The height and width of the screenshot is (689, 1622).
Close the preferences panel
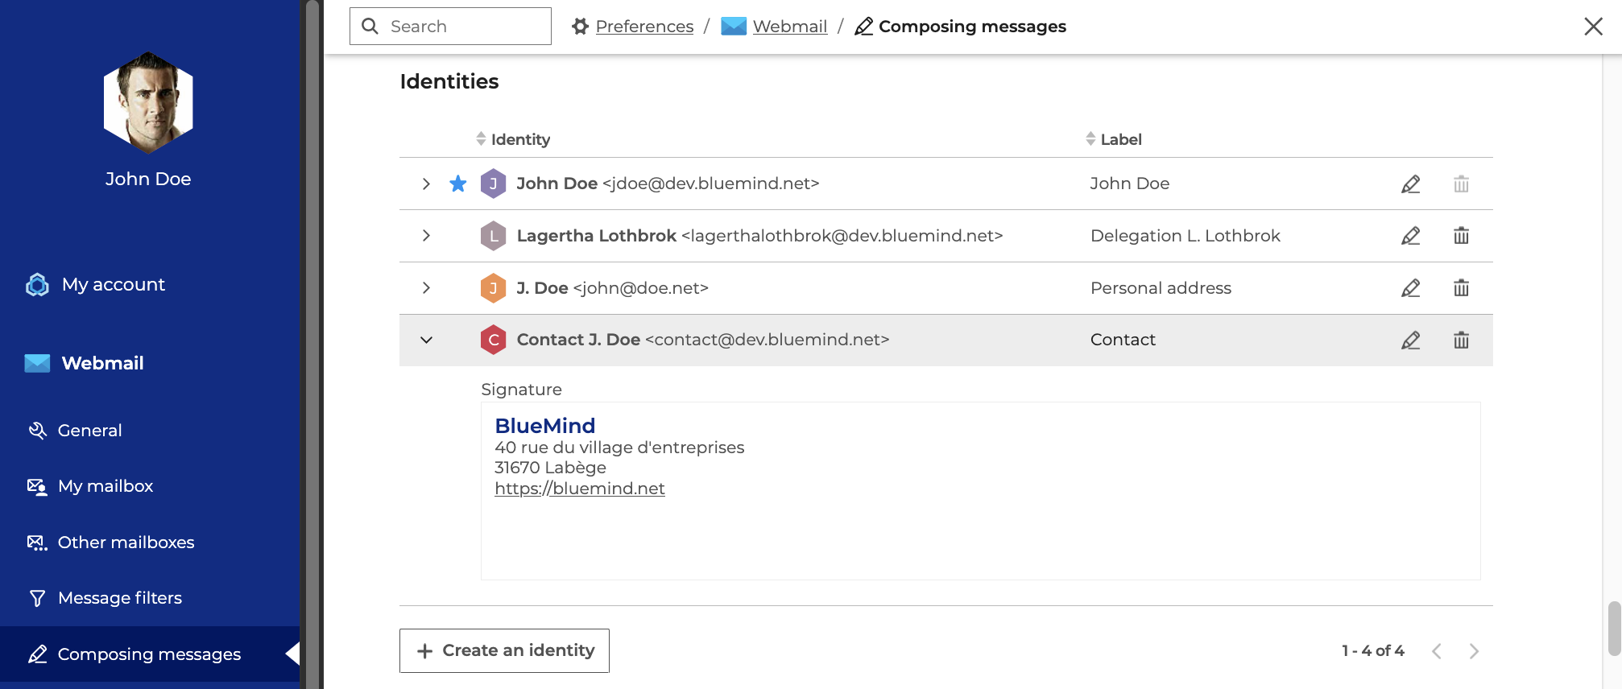coord(1592,27)
